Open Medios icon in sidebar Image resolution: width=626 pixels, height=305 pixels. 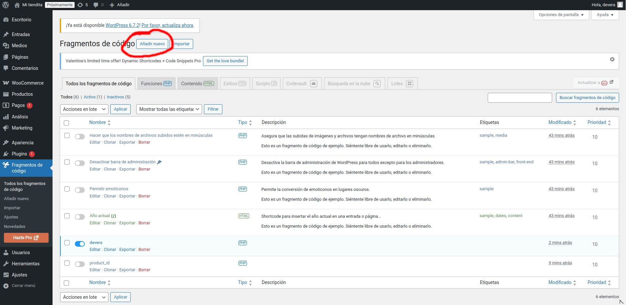pyautogui.click(x=6, y=46)
